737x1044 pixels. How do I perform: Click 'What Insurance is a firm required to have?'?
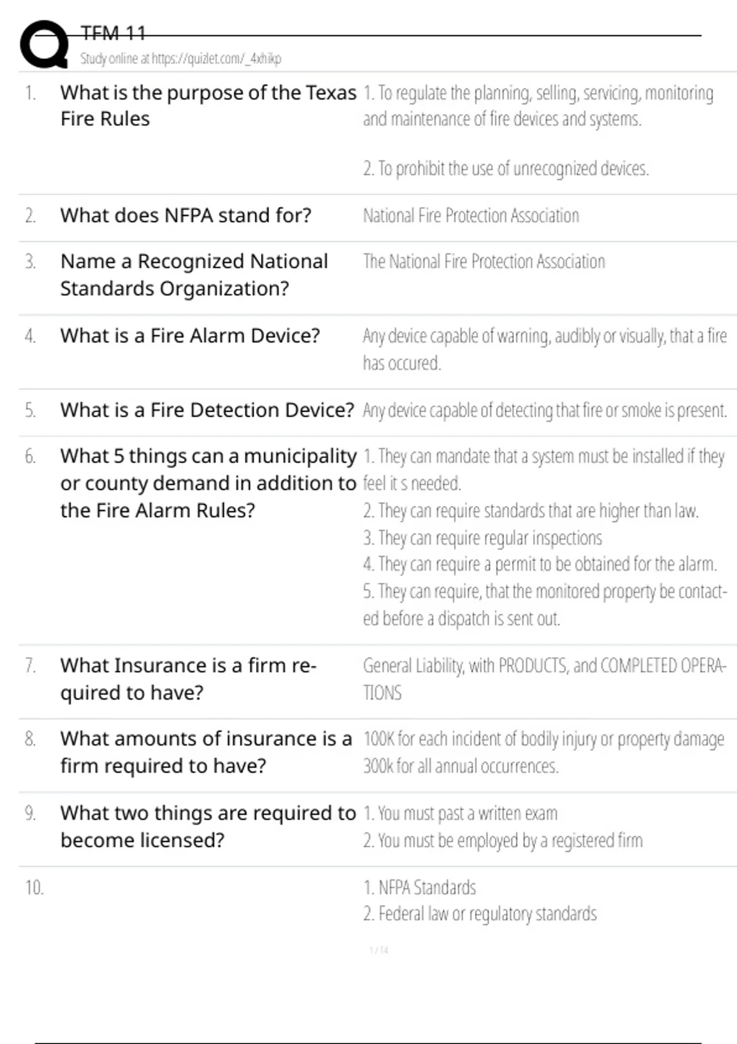coord(188,679)
